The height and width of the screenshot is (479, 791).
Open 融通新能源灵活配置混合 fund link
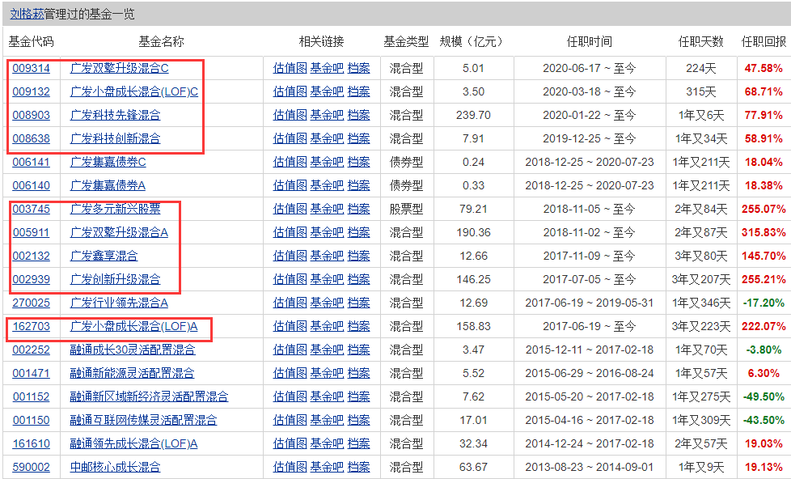132,374
